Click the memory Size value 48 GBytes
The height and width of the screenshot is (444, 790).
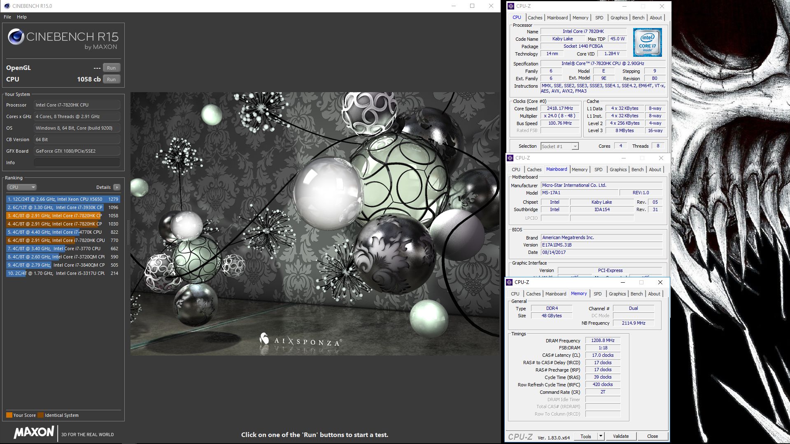552,316
